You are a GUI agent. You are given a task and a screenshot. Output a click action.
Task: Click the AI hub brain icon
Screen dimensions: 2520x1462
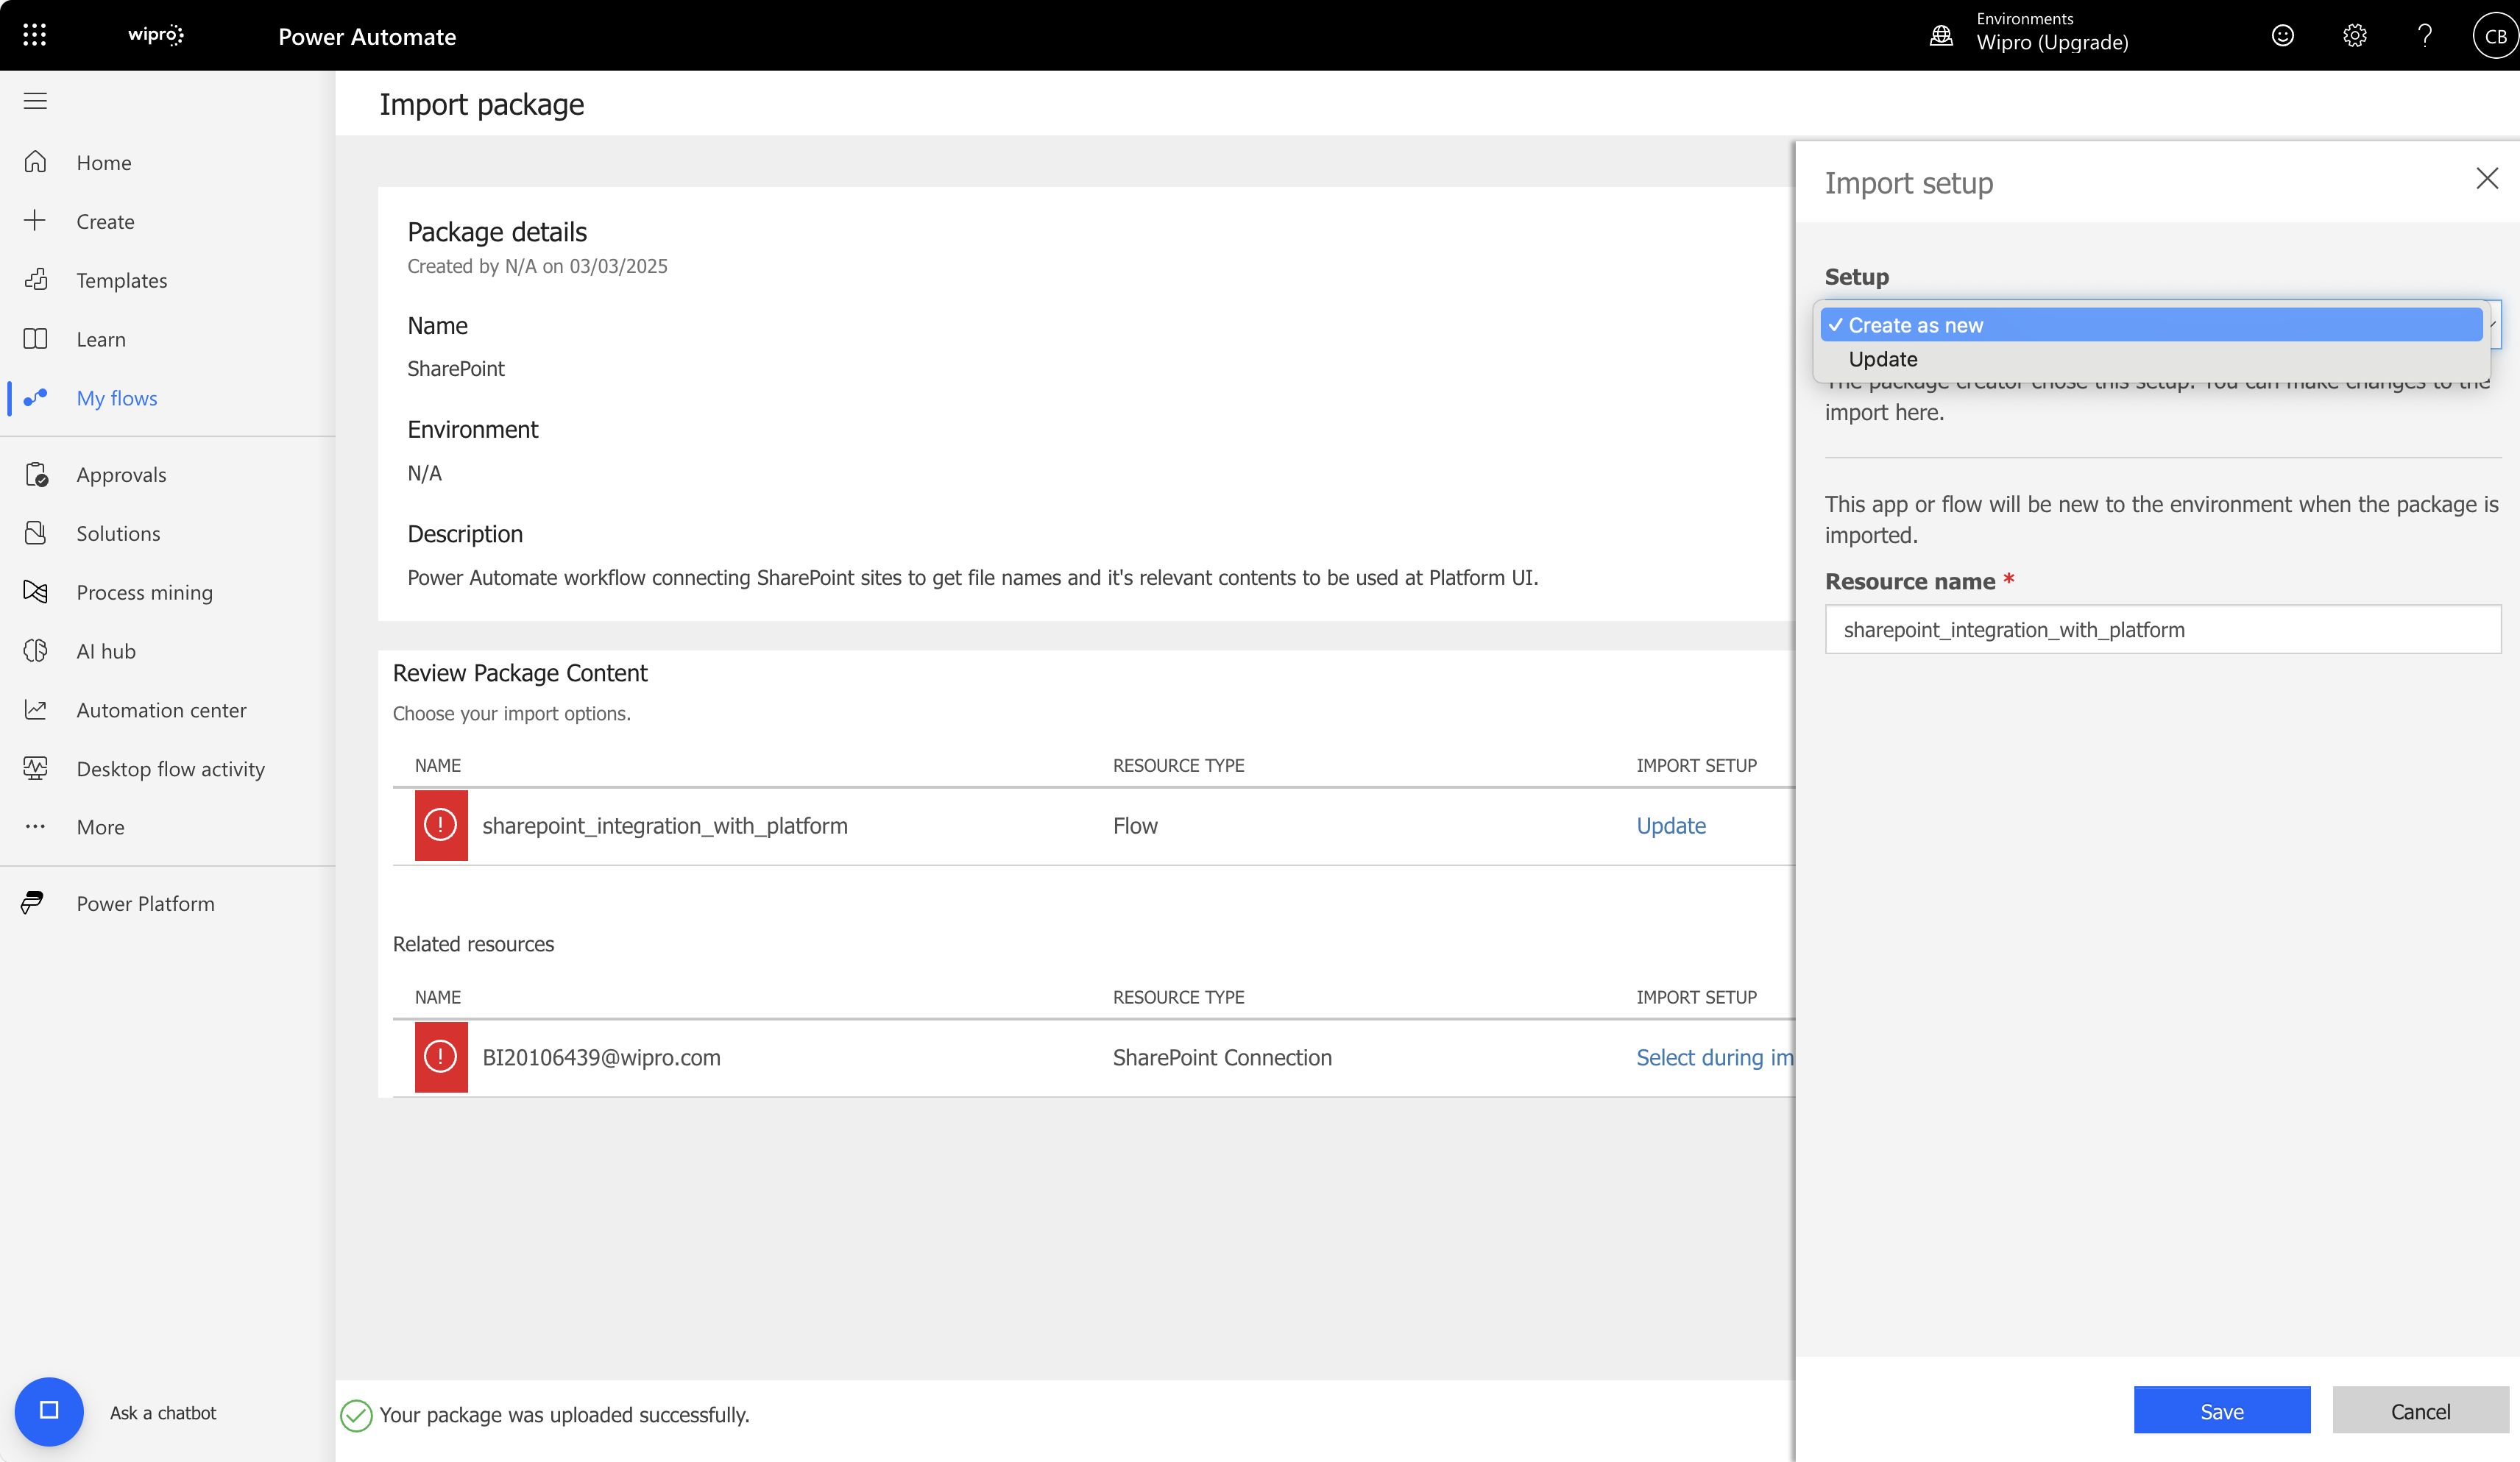tap(35, 651)
